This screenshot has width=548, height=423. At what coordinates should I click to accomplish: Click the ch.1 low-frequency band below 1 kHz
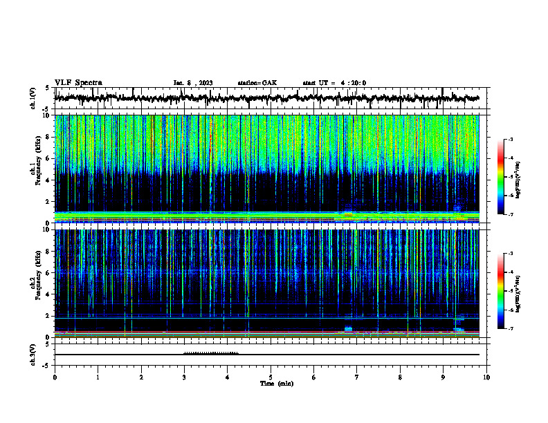pos(266,217)
